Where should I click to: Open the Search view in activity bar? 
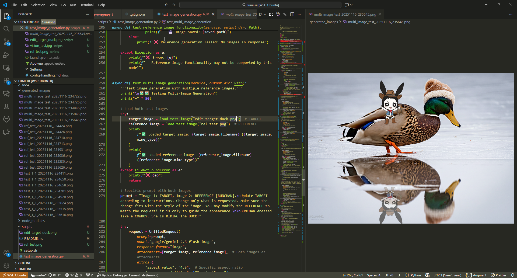(6, 29)
